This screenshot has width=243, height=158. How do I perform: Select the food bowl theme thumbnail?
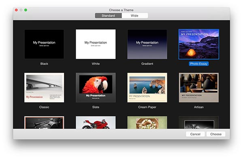coord(147,123)
